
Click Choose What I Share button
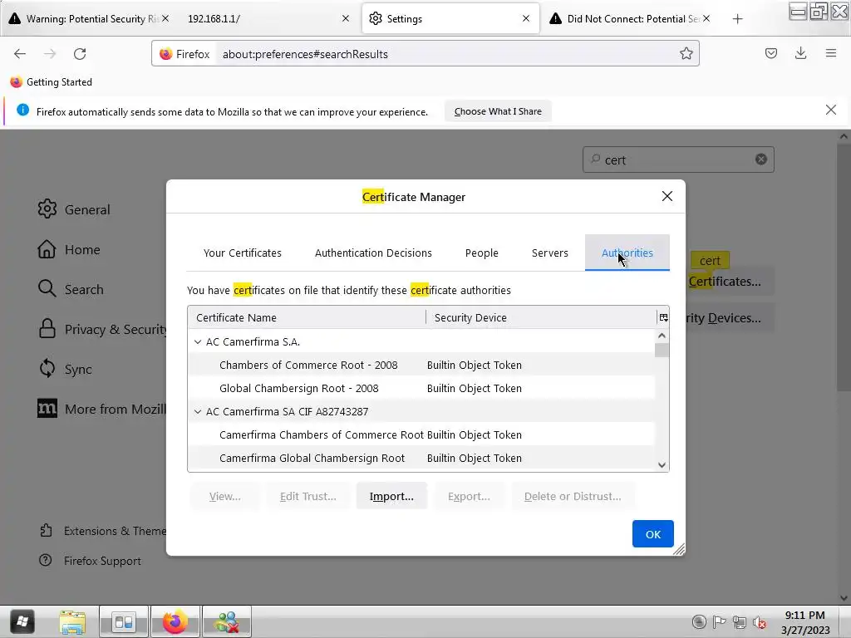coord(498,111)
